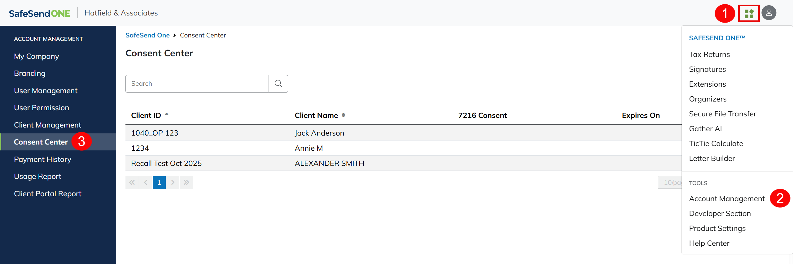Jump to last page of results
793x264 pixels.
[x=186, y=183]
